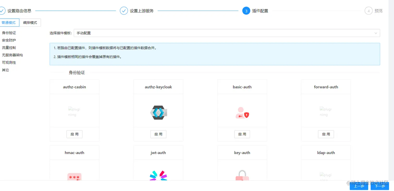Click the step 3 circle for 插件配置
This screenshot has width=394, height=191.
click(246, 11)
